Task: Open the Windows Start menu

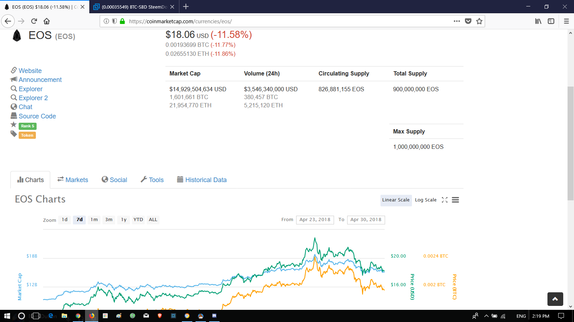Action: pos(7,316)
